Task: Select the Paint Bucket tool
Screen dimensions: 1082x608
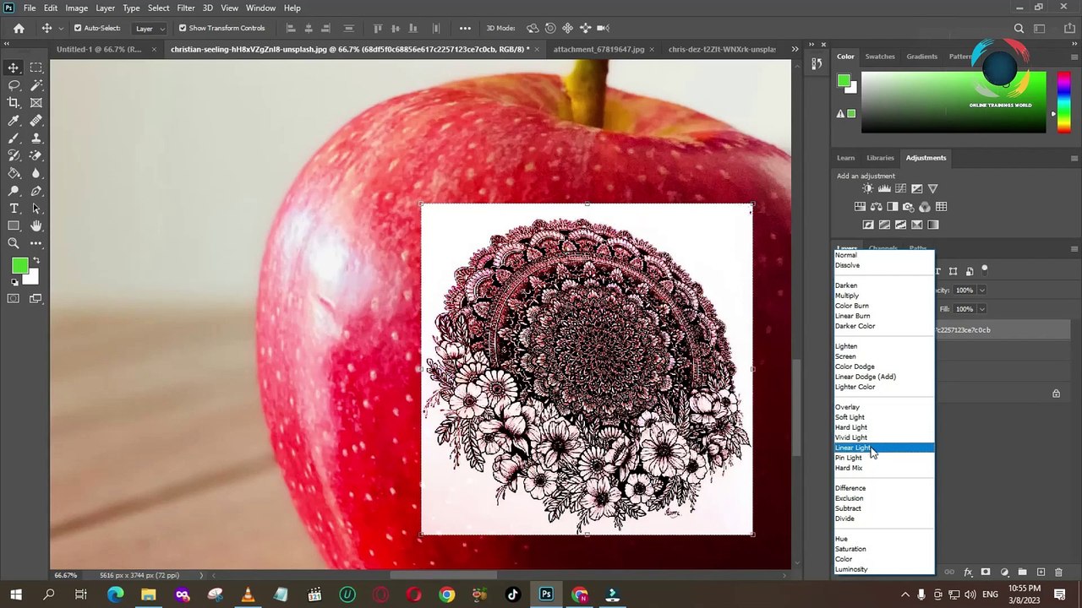Action: [14, 173]
